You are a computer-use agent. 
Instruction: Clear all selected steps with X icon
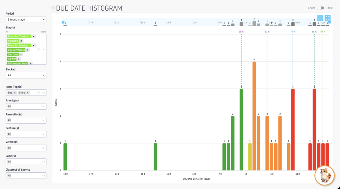point(38,49)
